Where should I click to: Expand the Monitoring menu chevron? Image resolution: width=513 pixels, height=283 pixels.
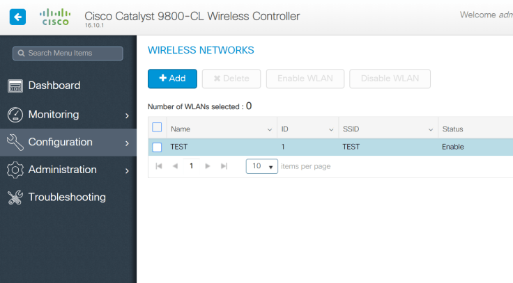click(x=127, y=115)
